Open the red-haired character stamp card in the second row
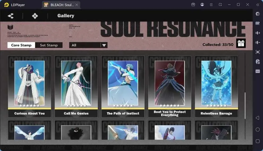This screenshot has width=263, height=151. coord(216,130)
